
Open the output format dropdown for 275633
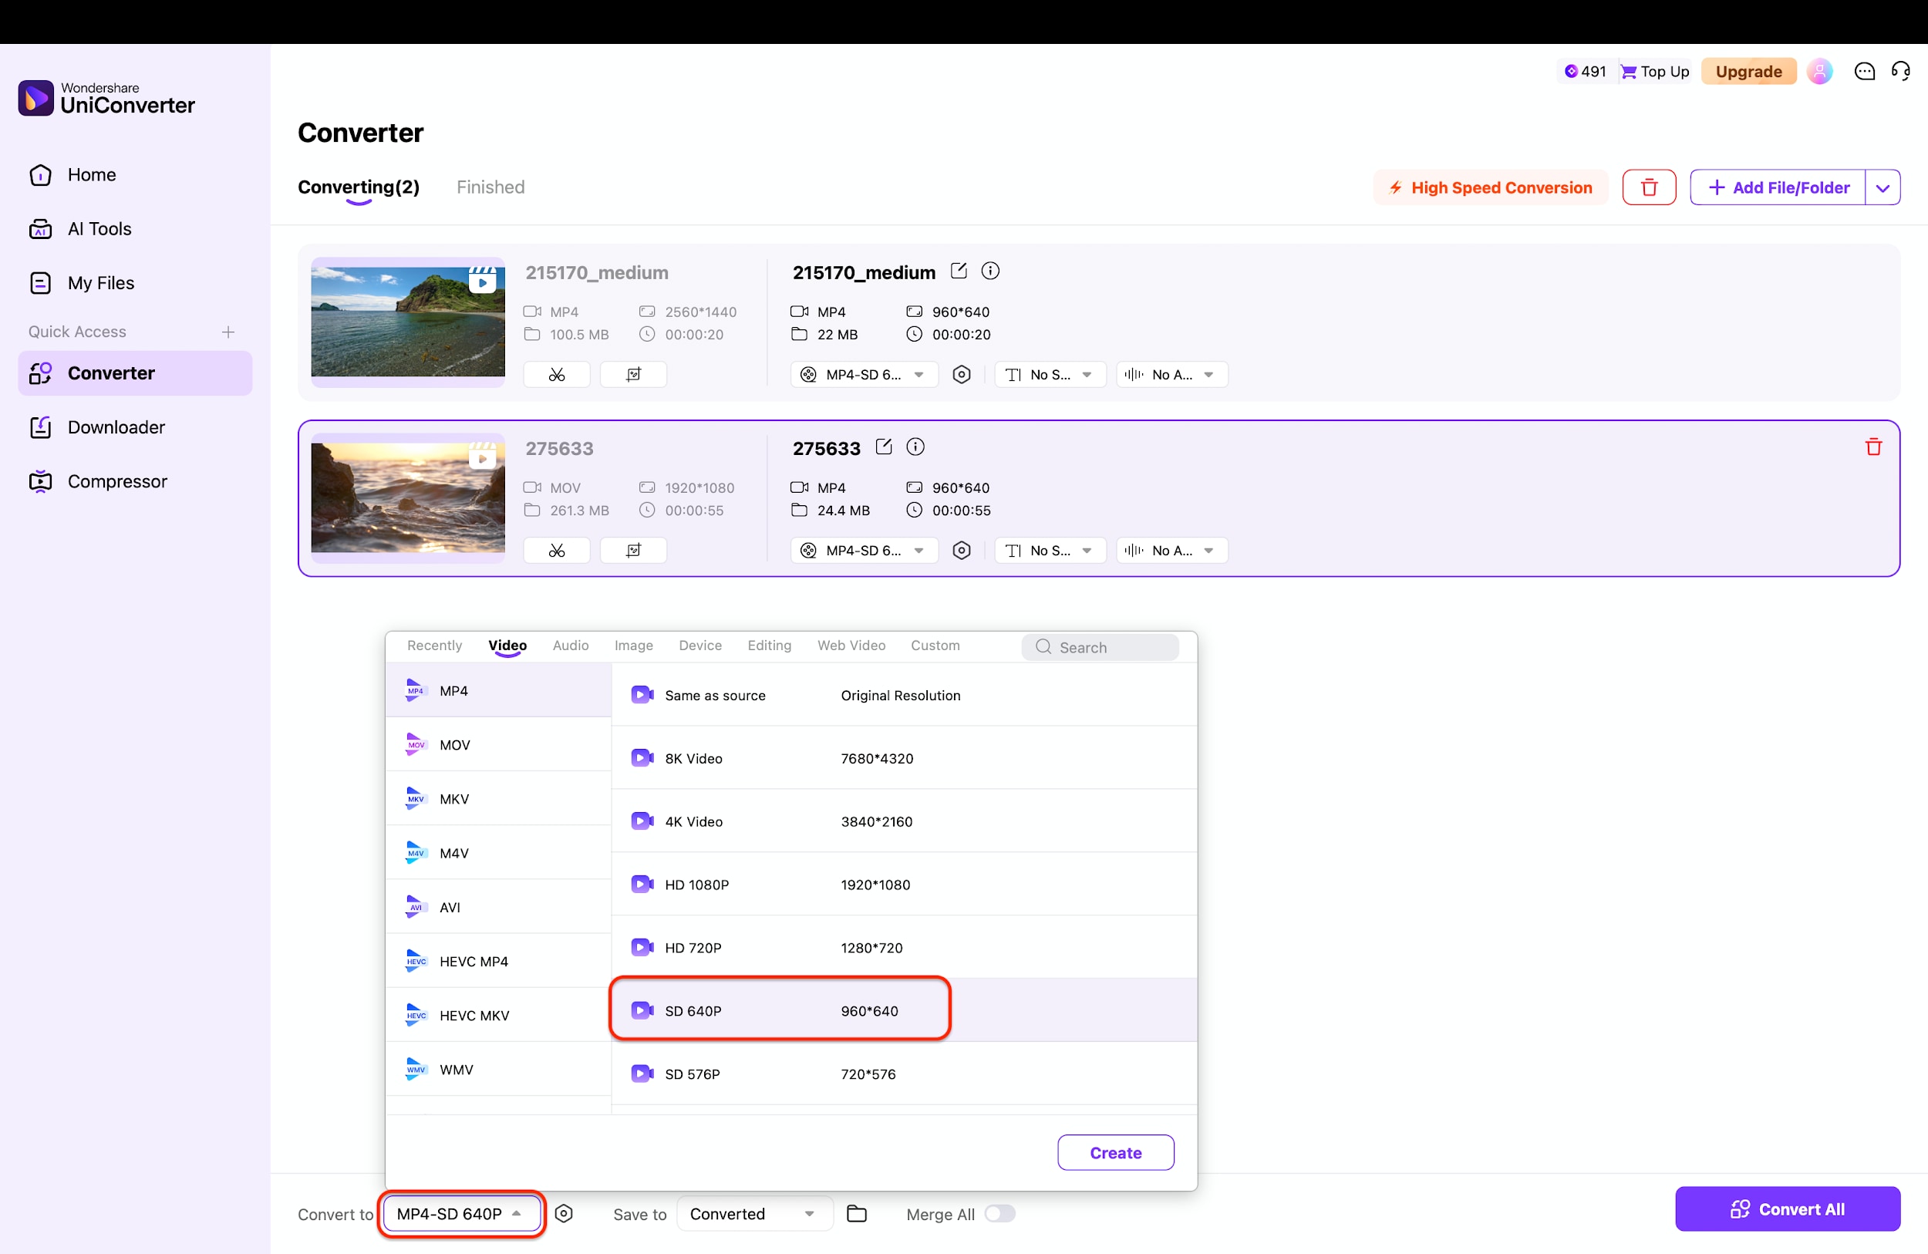coord(864,550)
